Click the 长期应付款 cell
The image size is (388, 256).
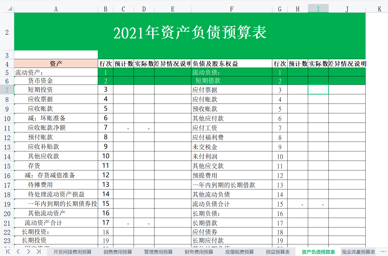pyautogui.click(x=232, y=240)
